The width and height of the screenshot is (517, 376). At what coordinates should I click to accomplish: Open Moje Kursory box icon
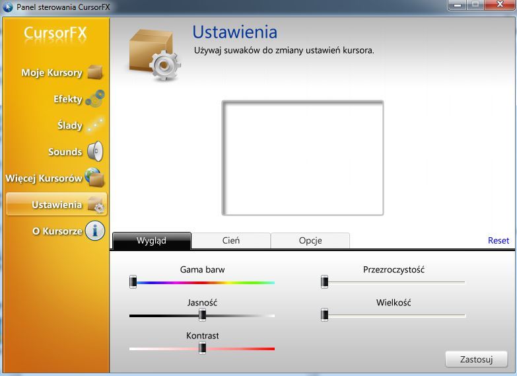[x=95, y=72]
